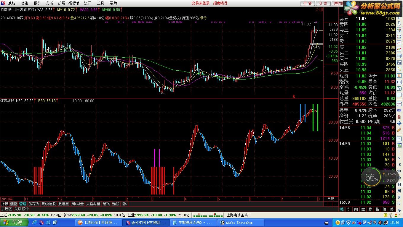Open the line chart icon in sidebar
The width and height of the screenshot is (403, 227).
coord(399,42)
